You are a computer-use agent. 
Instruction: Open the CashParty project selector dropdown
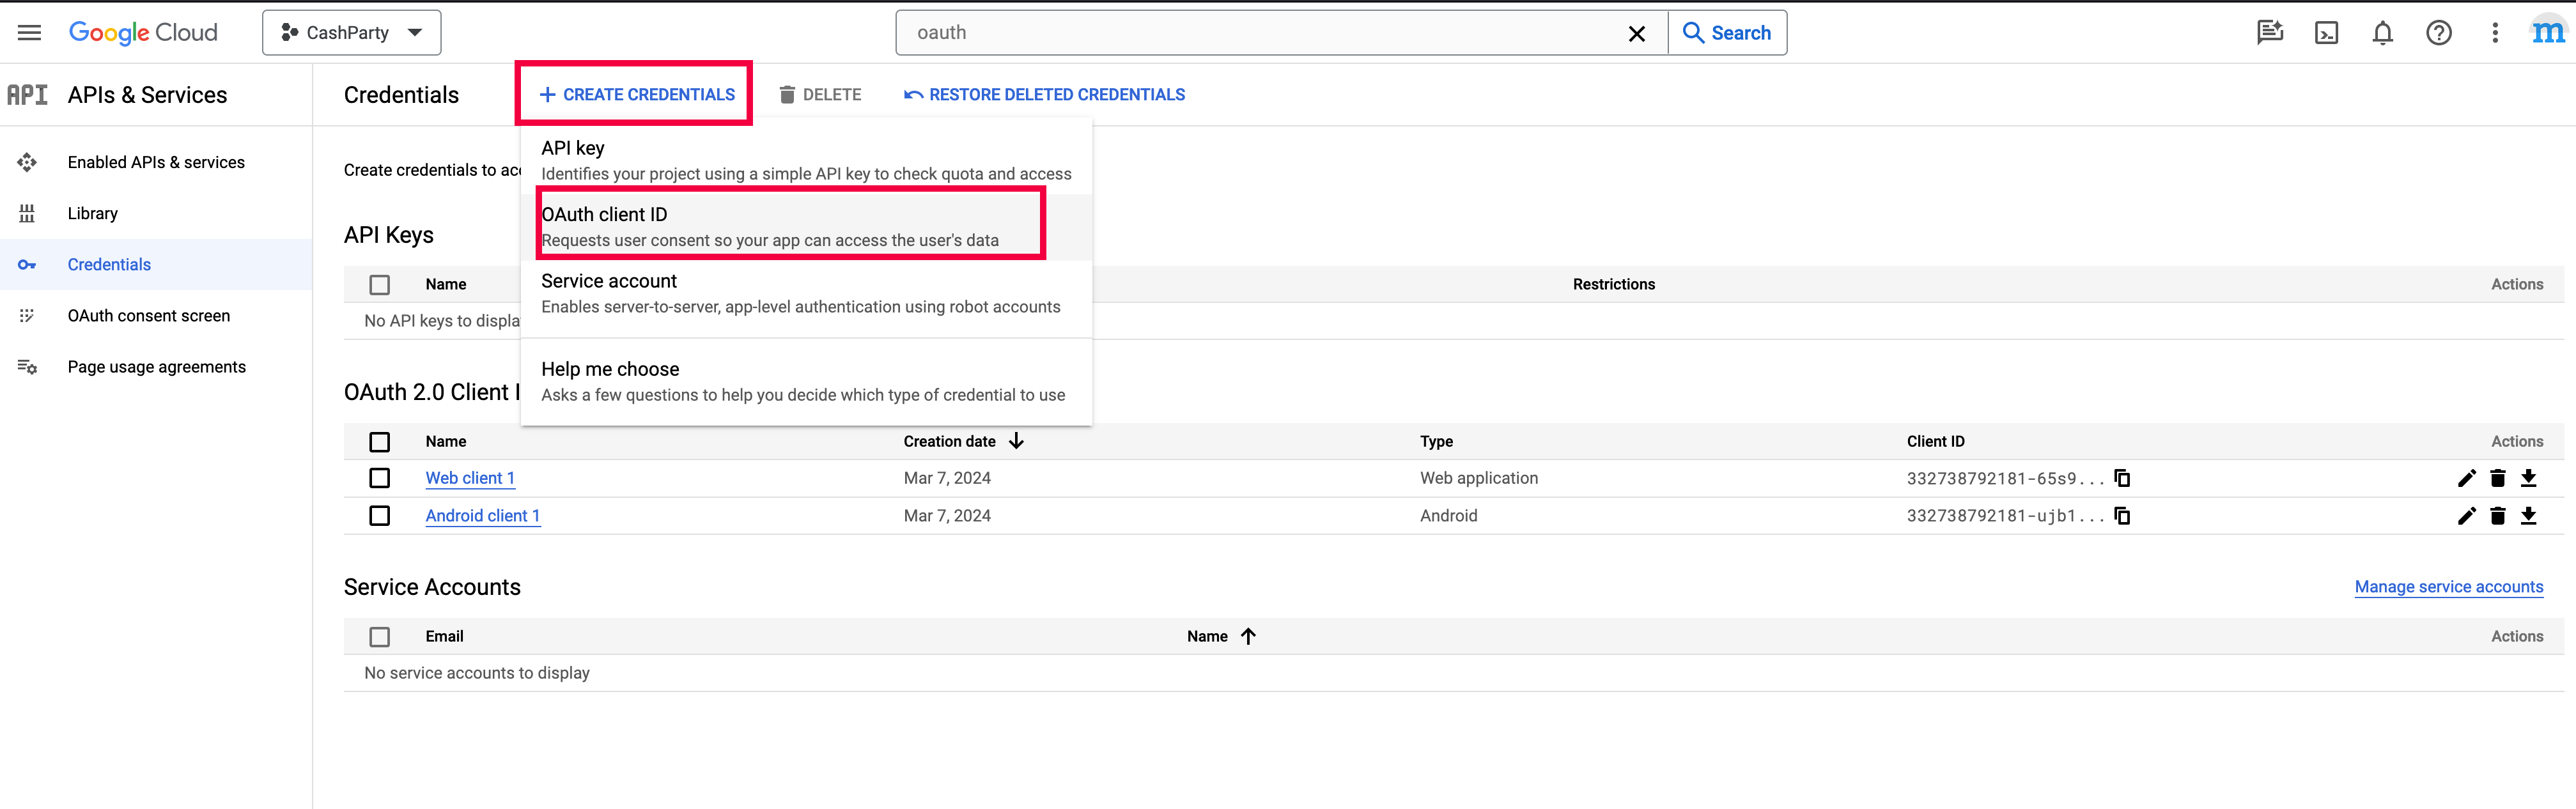pyautogui.click(x=351, y=33)
